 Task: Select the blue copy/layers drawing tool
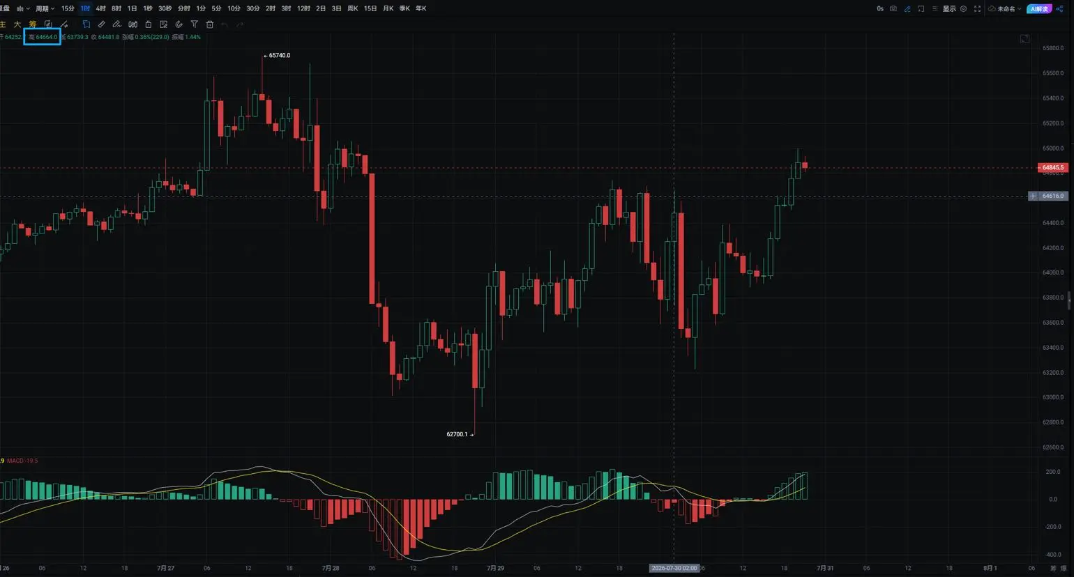point(86,24)
